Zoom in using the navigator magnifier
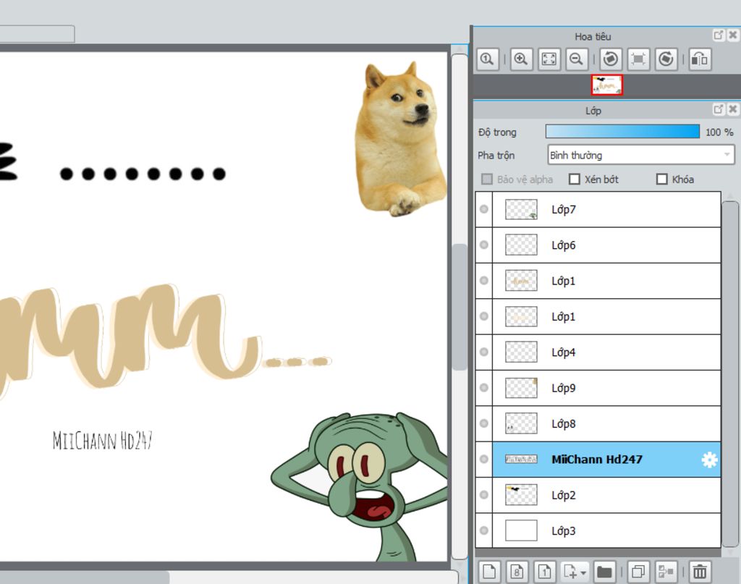This screenshot has height=584, width=741. pos(521,59)
